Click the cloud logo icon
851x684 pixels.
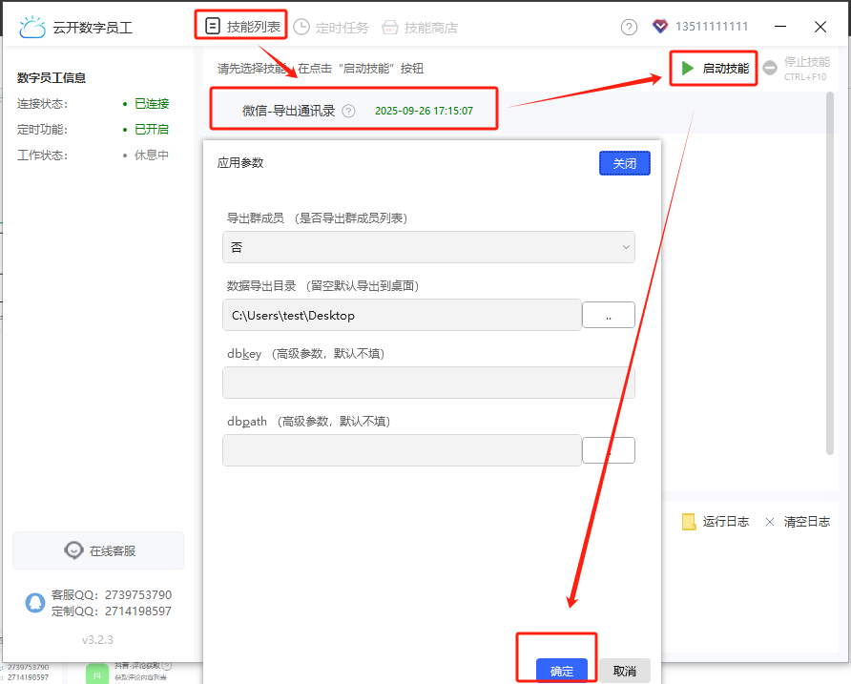31,27
